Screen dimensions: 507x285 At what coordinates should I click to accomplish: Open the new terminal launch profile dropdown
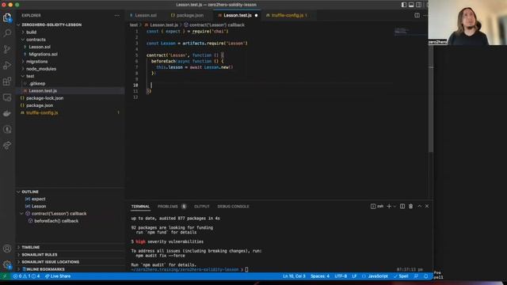click(395, 206)
